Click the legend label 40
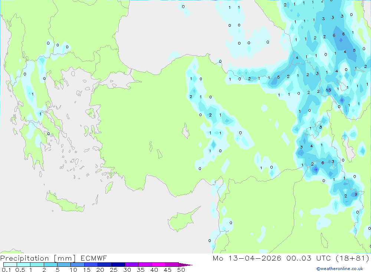This screenshot has height=272, width=371. pyautogui.click(x=154, y=270)
